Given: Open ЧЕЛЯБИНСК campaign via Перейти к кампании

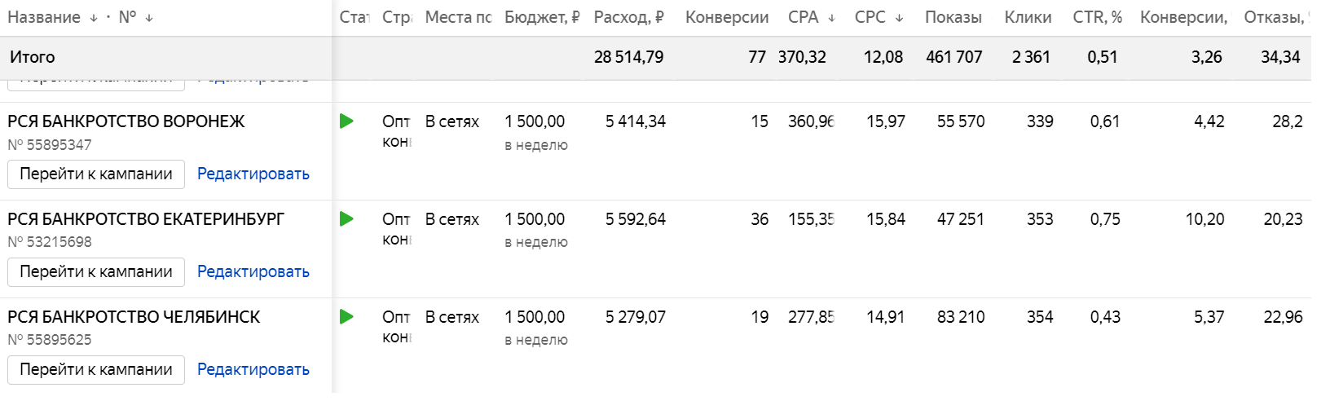Looking at the screenshot, I should pos(96,370).
